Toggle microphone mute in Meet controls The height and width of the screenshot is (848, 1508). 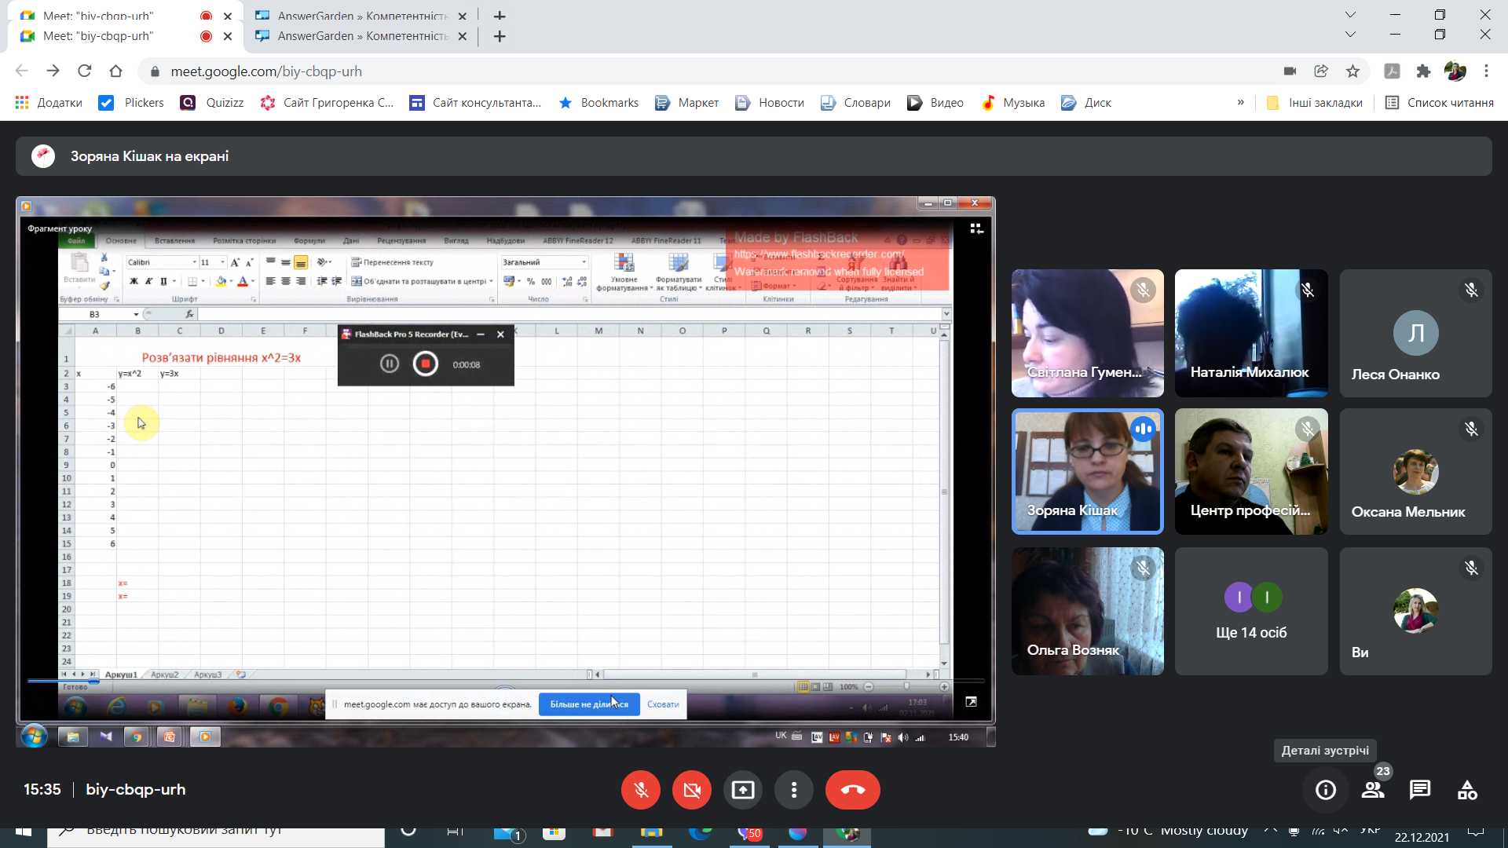point(640,790)
